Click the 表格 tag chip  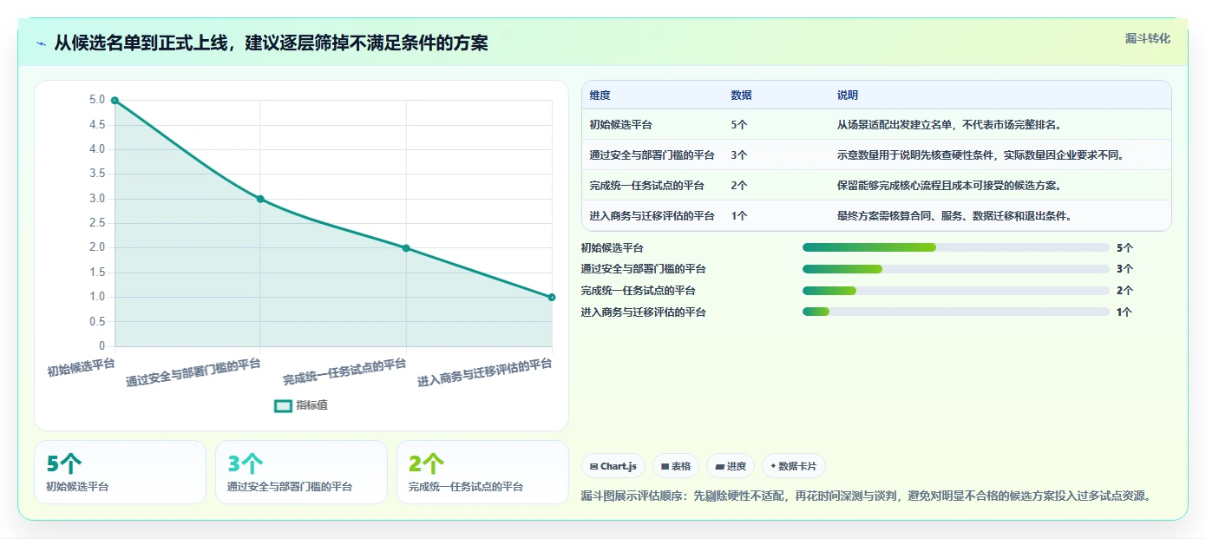676,466
